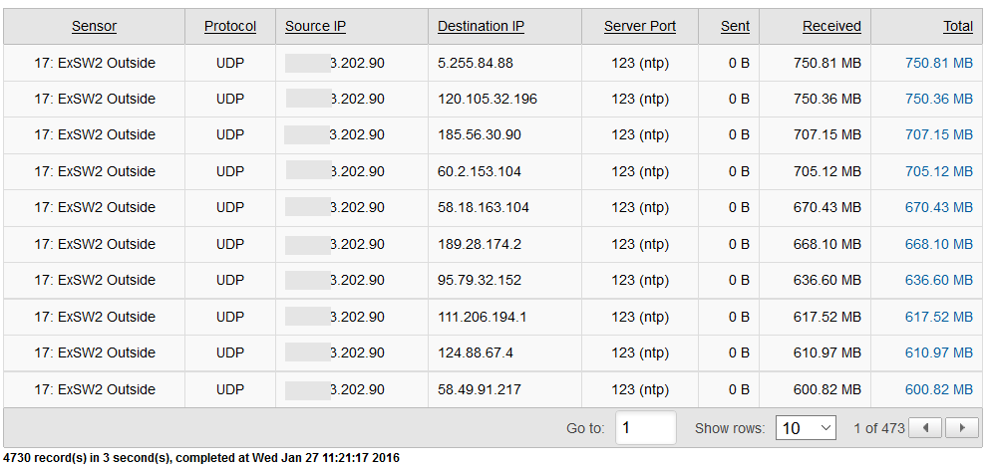The image size is (990, 468).
Task: Sort by the Sent column header
Action: tap(735, 27)
